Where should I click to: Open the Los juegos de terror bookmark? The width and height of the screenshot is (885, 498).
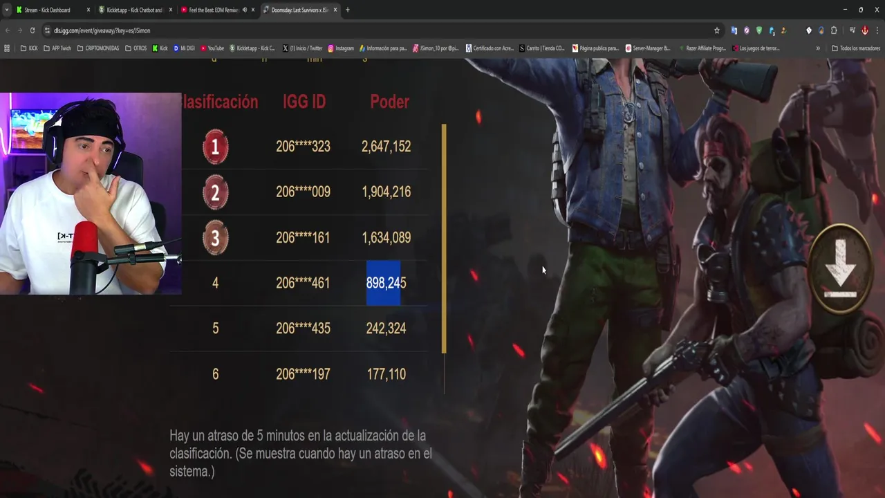coord(756,48)
